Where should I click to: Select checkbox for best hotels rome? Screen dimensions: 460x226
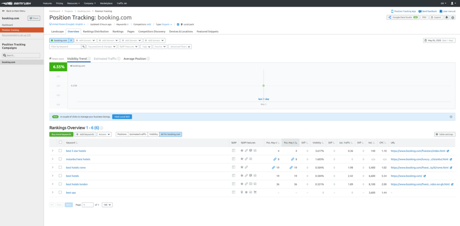click(61, 167)
